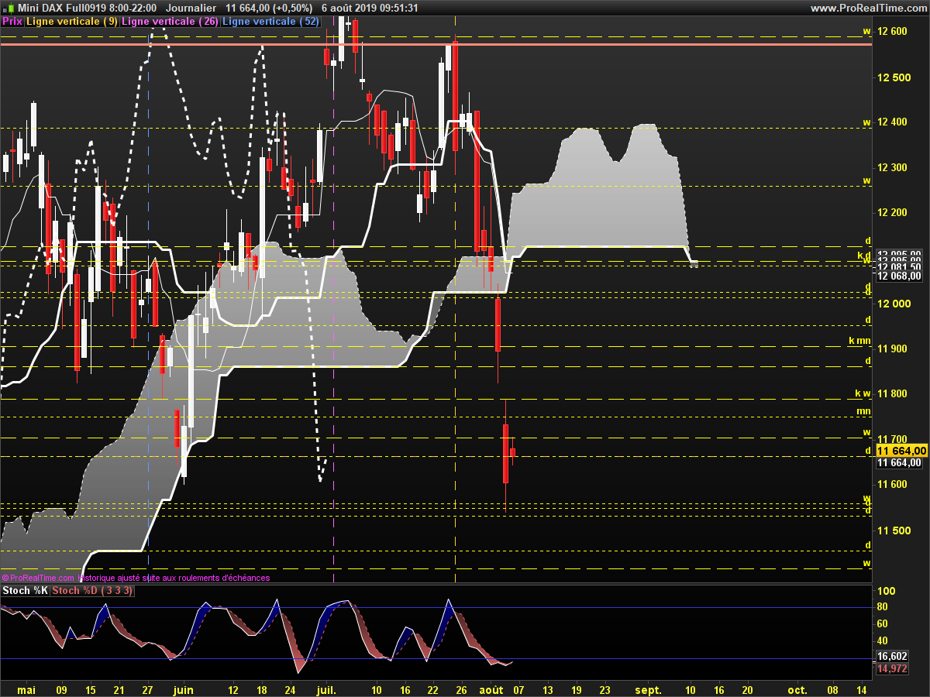Click the k w pivot level label

coord(863,393)
